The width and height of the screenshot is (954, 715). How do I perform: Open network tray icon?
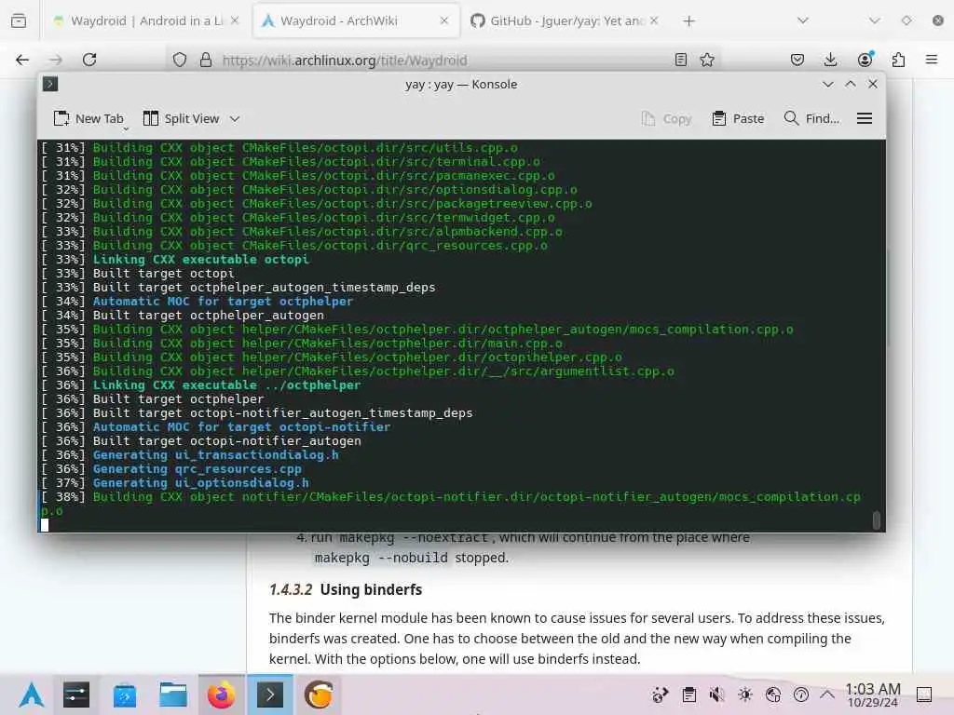coord(772,695)
